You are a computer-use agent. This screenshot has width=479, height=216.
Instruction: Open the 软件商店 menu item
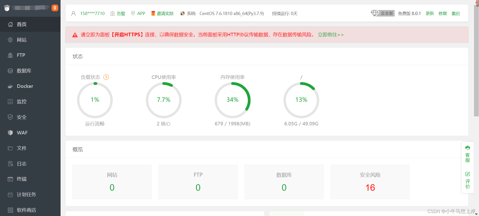[30, 210]
